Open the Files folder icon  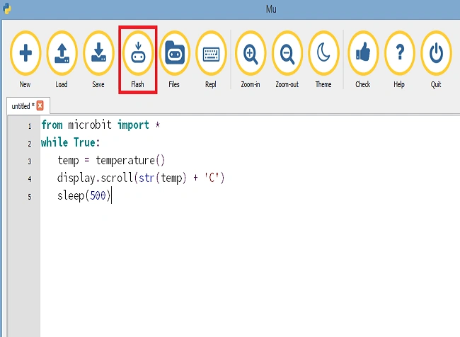coord(175,53)
